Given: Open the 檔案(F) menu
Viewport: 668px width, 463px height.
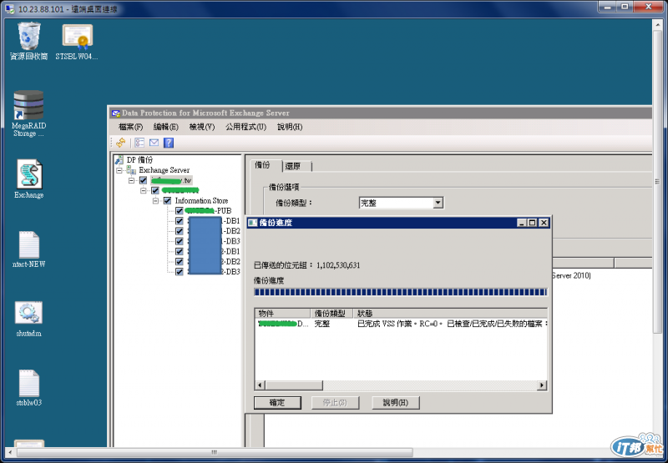Looking at the screenshot, I should click(131, 127).
